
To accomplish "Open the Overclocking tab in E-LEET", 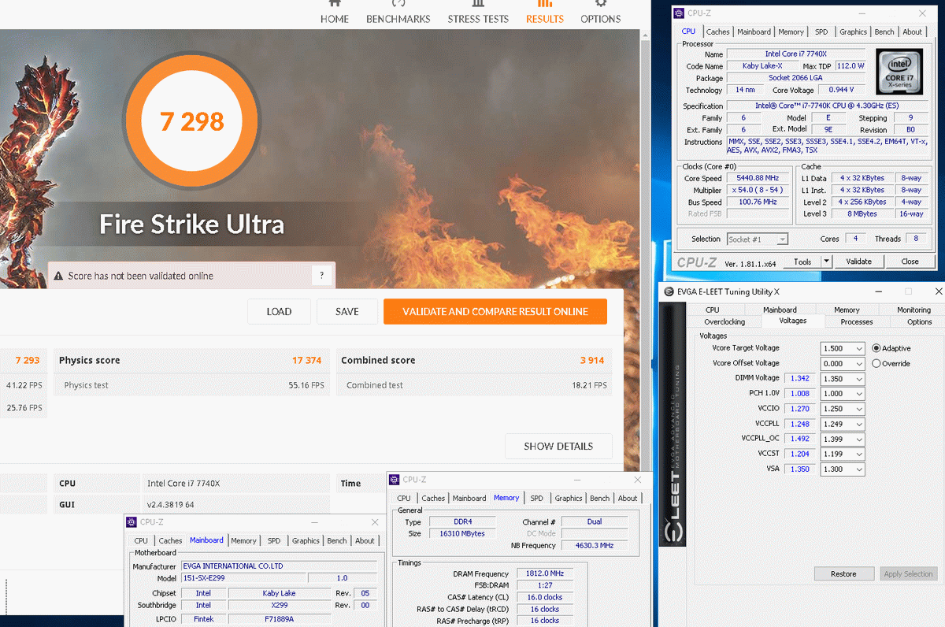I will [x=724, y=321].
